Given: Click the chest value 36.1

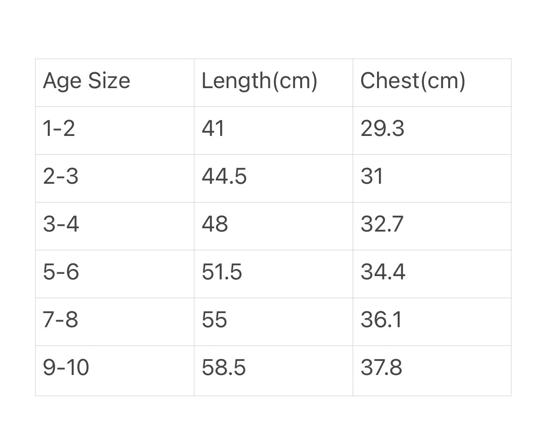Looking at the screenshot, I should 381,320.
